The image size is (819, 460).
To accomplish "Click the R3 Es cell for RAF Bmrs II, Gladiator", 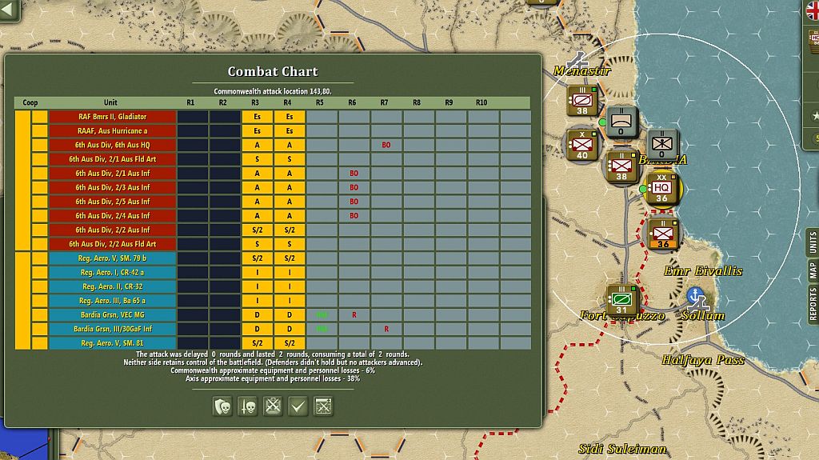I will click(x=257, y=117).
